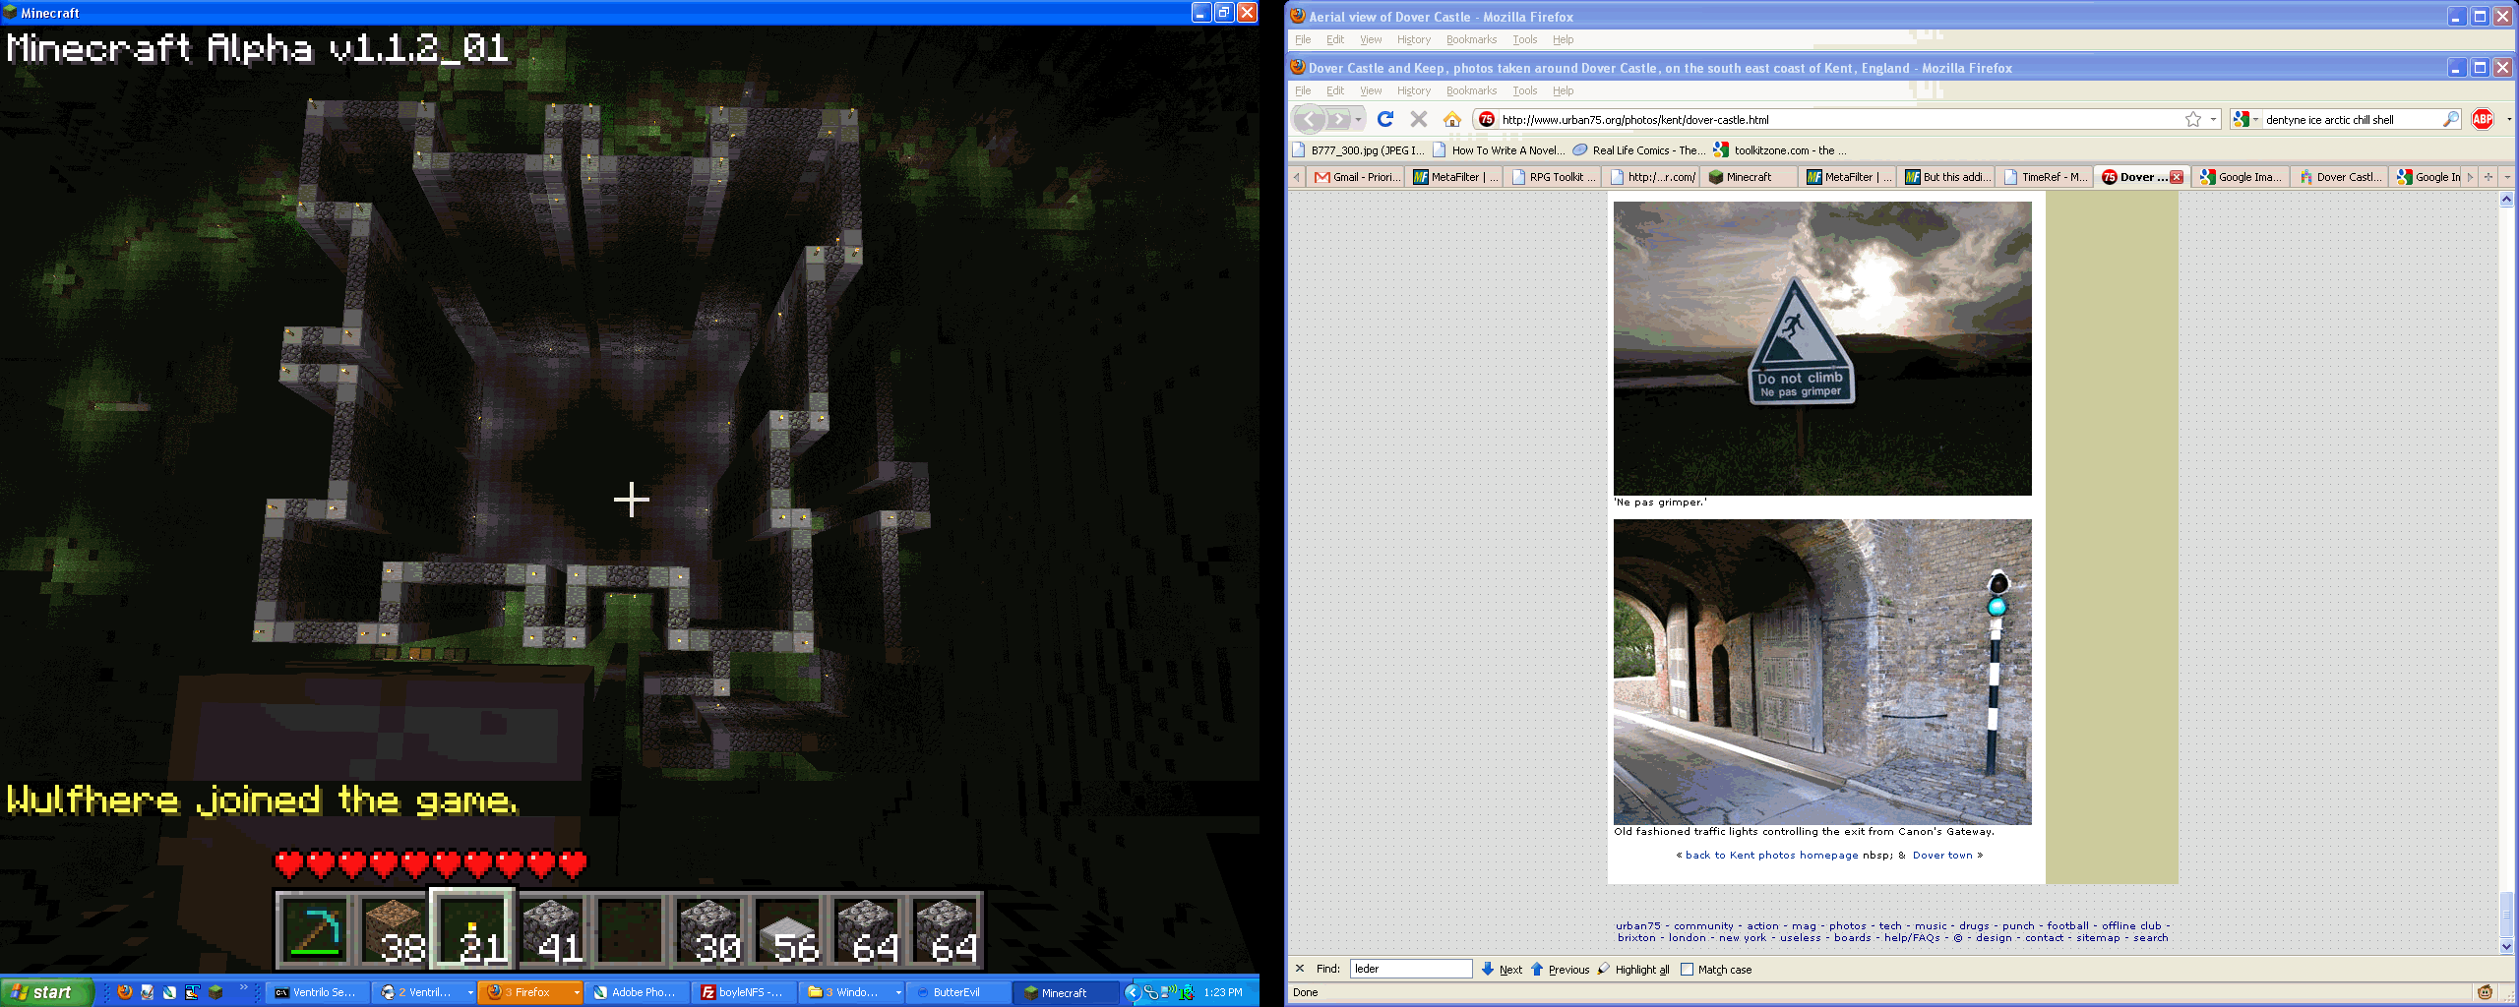Switch to the TimeRef tab

2044,177
